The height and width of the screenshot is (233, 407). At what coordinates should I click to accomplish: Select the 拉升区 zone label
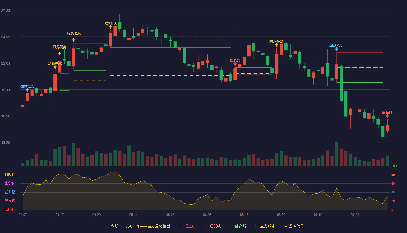[x=10, y=192]
